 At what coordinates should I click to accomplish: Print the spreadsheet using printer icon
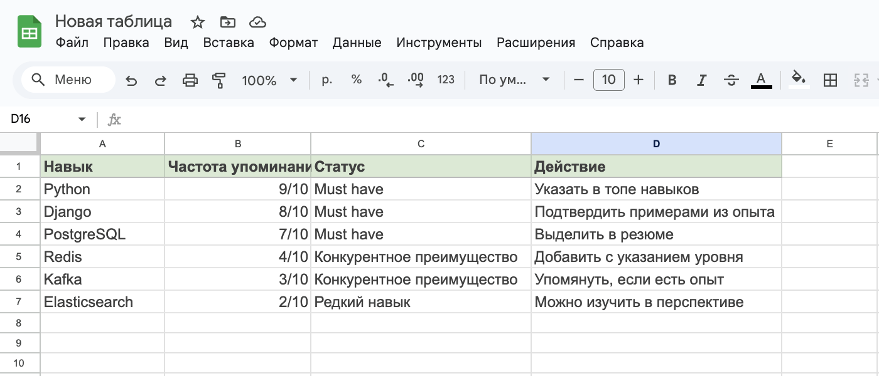click(190, 80)
